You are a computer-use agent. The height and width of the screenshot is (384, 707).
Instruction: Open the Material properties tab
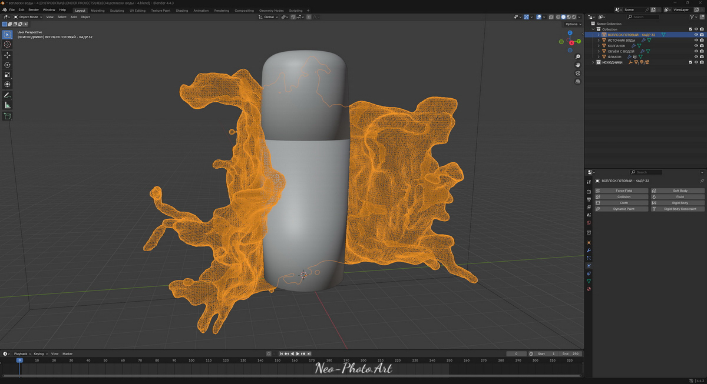coord(589,289)
